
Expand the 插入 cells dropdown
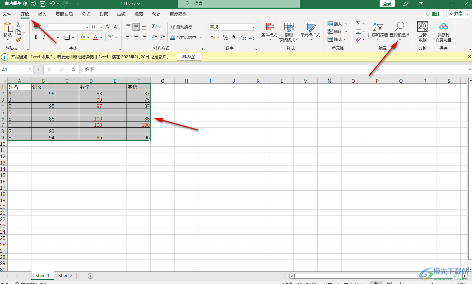tap(346, 24)
